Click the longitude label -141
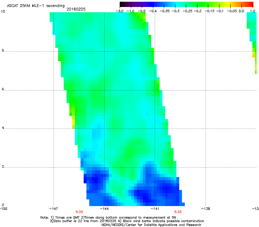The image size is (259, 227). [155, 209]
